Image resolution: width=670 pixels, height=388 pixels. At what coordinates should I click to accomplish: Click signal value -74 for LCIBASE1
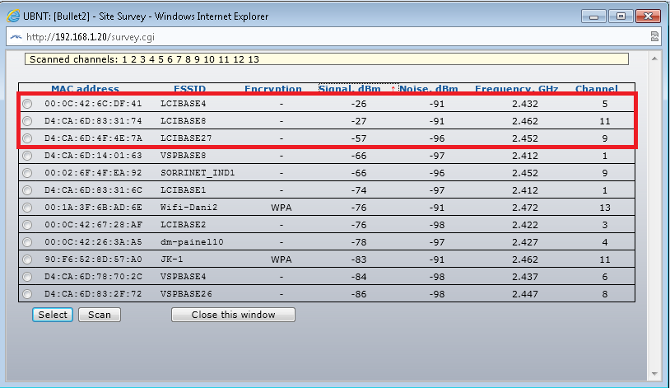tap(359, 190)
